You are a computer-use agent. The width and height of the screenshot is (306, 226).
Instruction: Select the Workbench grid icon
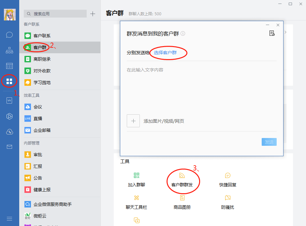pos(9,81)
